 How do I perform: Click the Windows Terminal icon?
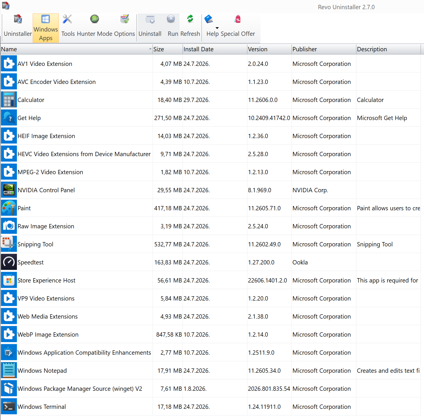pos(9,407)
